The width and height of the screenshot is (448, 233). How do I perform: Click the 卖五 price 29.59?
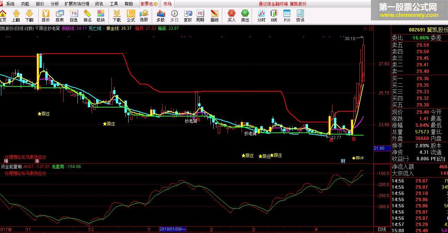(422, 45)
